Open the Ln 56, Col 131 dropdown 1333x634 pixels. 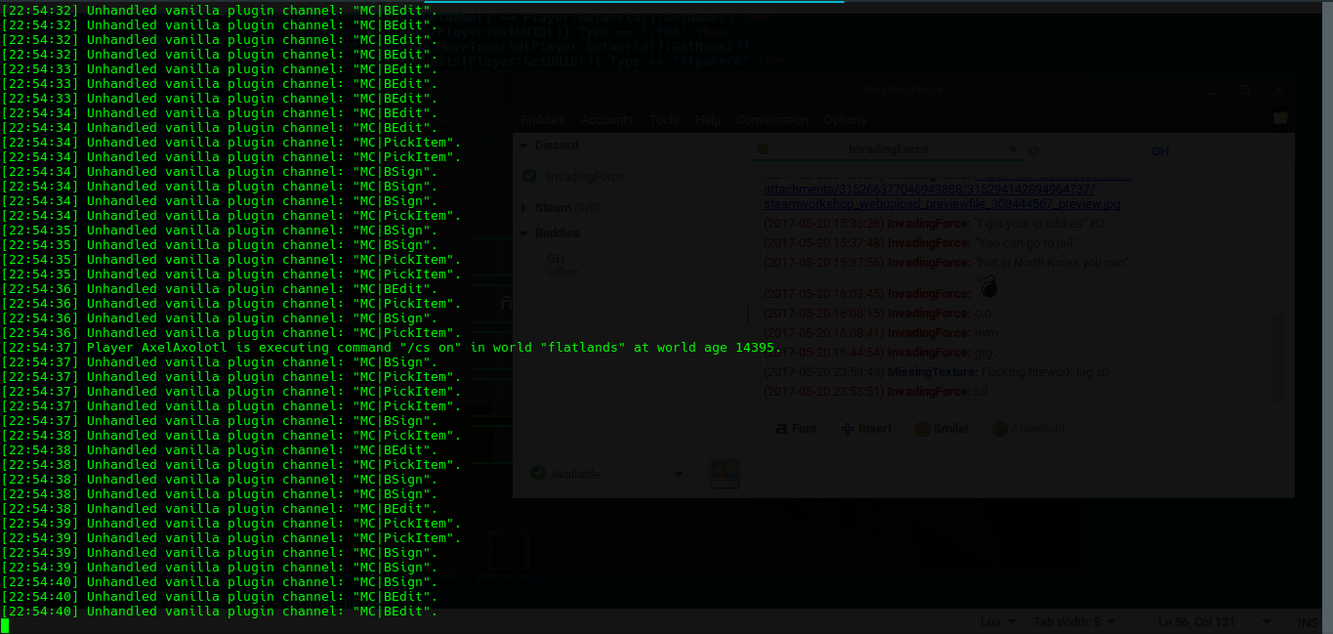point(1216,622)
